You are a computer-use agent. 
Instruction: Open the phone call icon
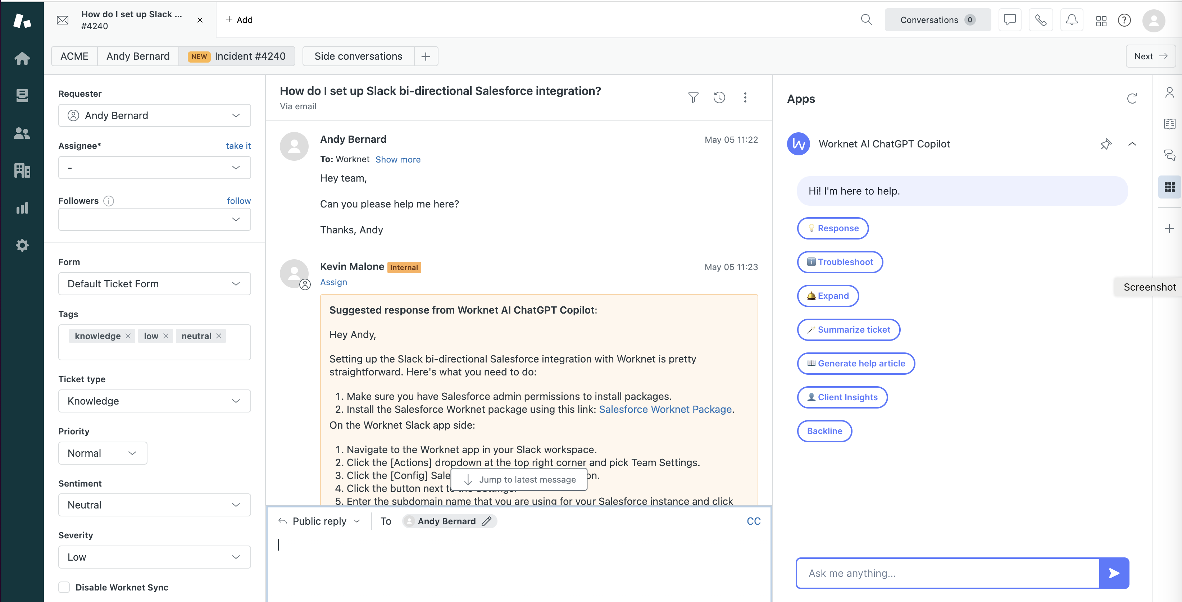[x=1041, y=20]
